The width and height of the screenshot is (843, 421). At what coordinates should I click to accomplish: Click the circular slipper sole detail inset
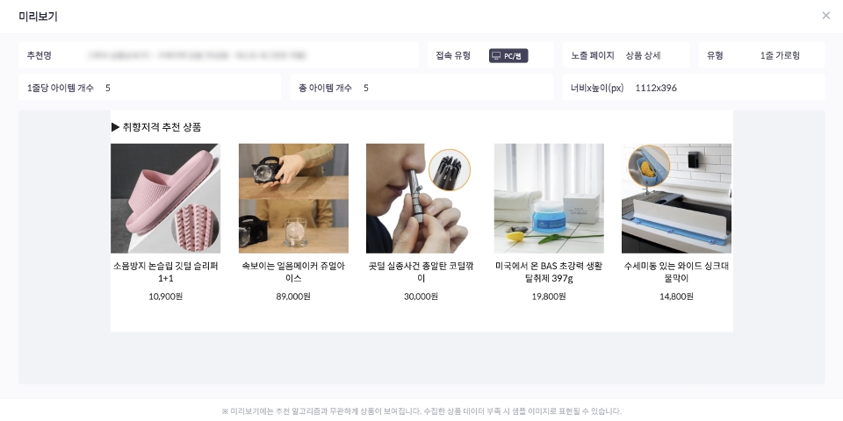pyautogui.click(x=195, y=228)
